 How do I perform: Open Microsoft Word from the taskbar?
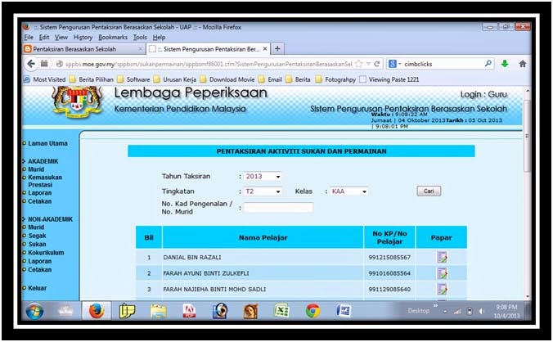tap(344, 311)
